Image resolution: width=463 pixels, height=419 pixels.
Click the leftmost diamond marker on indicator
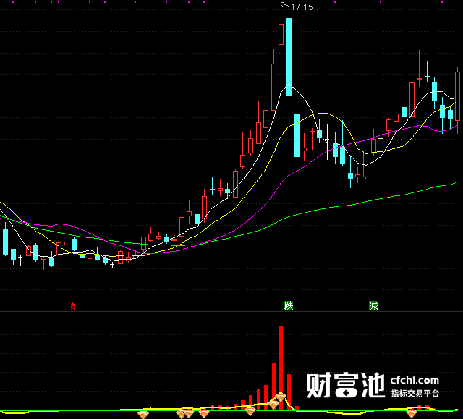pyautogui.click(x=143, y=414)
